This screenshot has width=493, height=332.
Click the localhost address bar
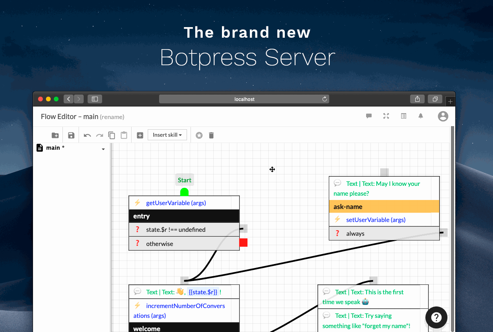click(x=244, y=99)
